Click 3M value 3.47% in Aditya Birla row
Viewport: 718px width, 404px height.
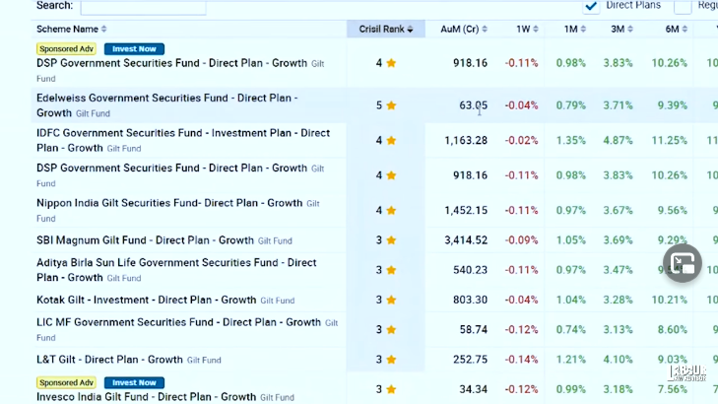(x=618, y=270)
